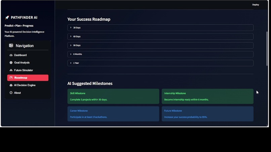
Task: Open the Future Simulator page
Action: point(28,70)
